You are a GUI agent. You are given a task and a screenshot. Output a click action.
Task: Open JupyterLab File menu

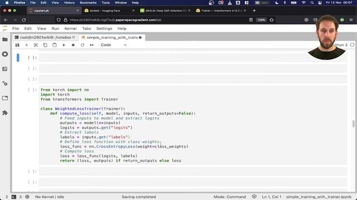16,28
